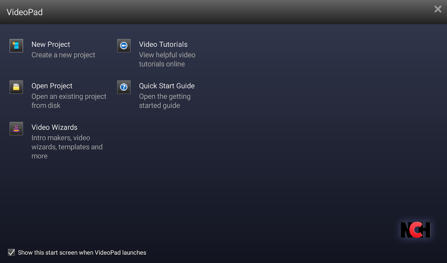Choose the Open Project heading
The height and width of the screenshot is (263, 447).
(52, 86)
